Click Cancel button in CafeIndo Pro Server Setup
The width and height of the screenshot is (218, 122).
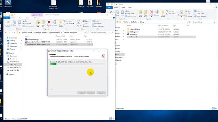tap(101, 93)
